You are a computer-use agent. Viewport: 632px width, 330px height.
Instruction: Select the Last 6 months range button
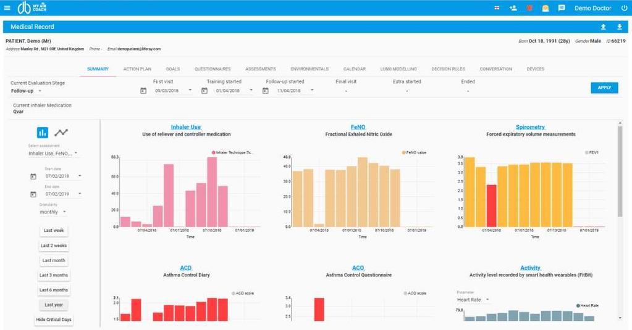coord(54,290)
